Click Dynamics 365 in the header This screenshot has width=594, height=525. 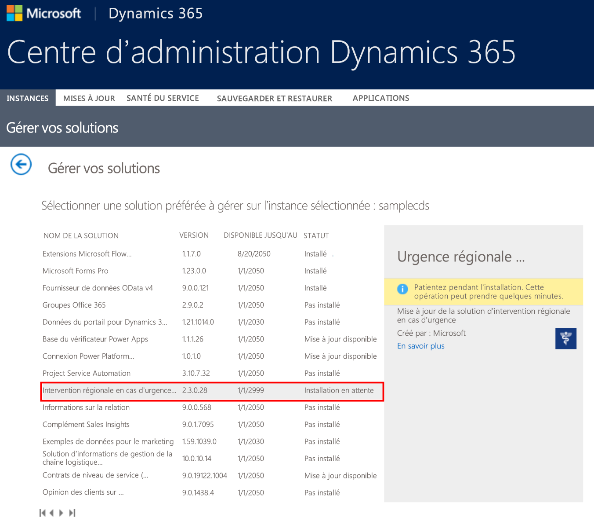pyautogui.click(x=156, y=14)
